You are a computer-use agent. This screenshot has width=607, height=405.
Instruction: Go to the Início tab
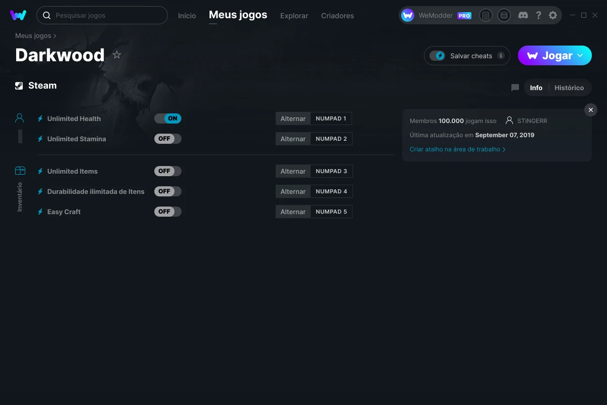point(187,16)
